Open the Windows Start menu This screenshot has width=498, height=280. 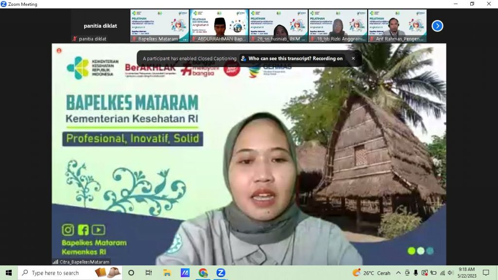[x=9, y=273]
